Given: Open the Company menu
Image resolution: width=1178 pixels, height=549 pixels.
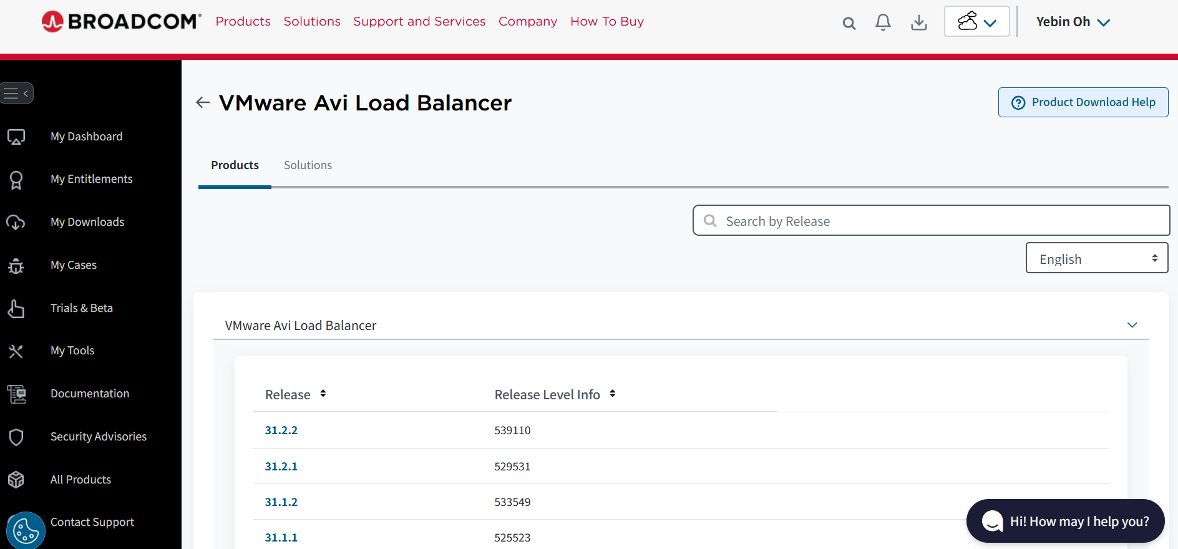Looking at the screenshot, I should click(x=528, y=21).
